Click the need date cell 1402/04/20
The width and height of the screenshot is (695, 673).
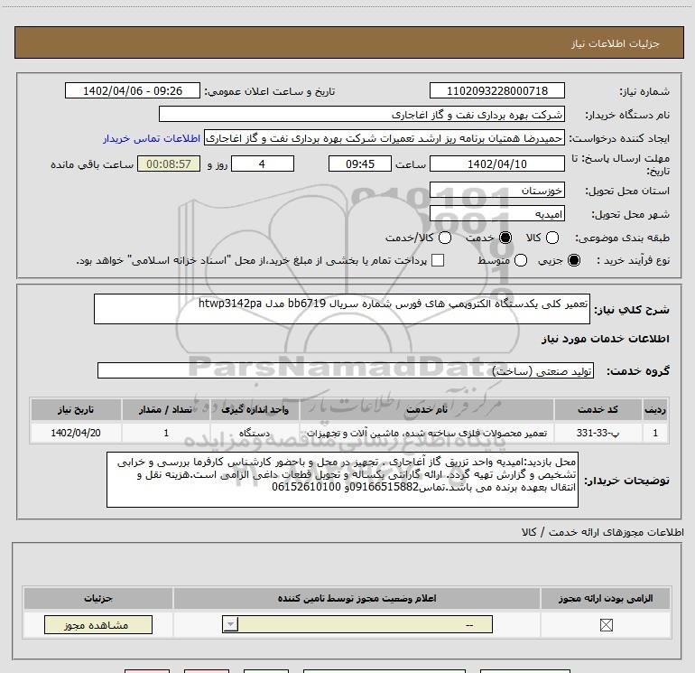(76, 433)
